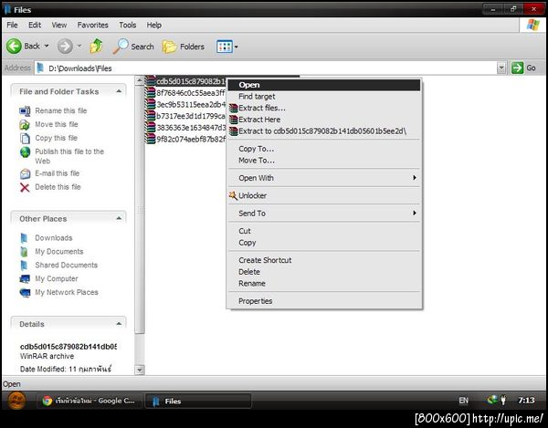The width and height of the screenshot is (548, 428).
Task: Select Extract to cdb5d015c879082b141db05601b5ee2d\
Action: pyautogui.click(x=324, y=131)
